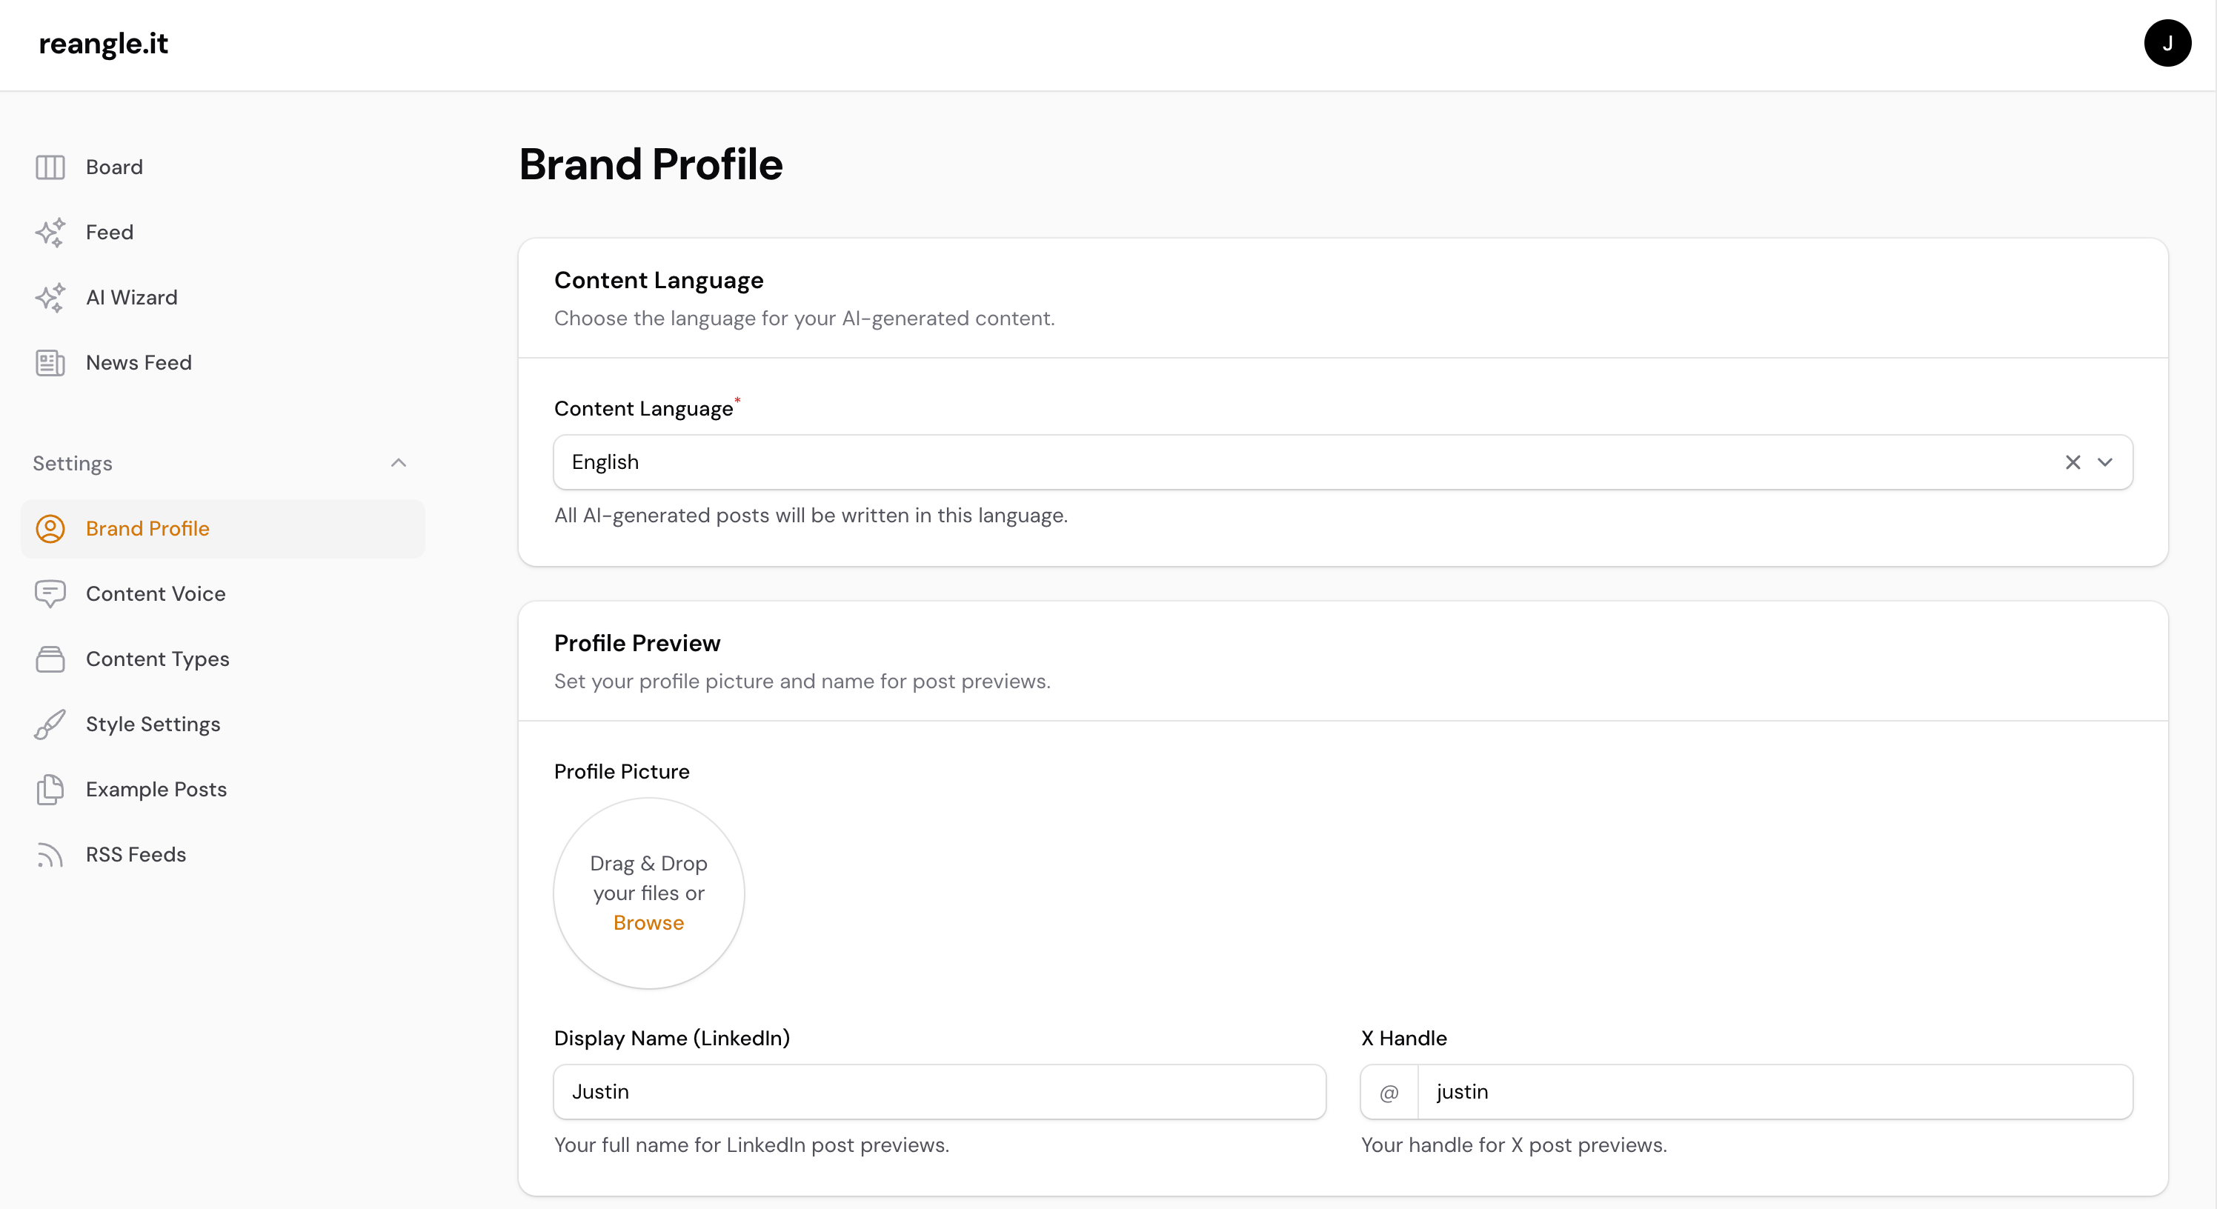Open Style Settings brush icon
This screenshot has width=2217, height=1209.
(x=49, y=724)
